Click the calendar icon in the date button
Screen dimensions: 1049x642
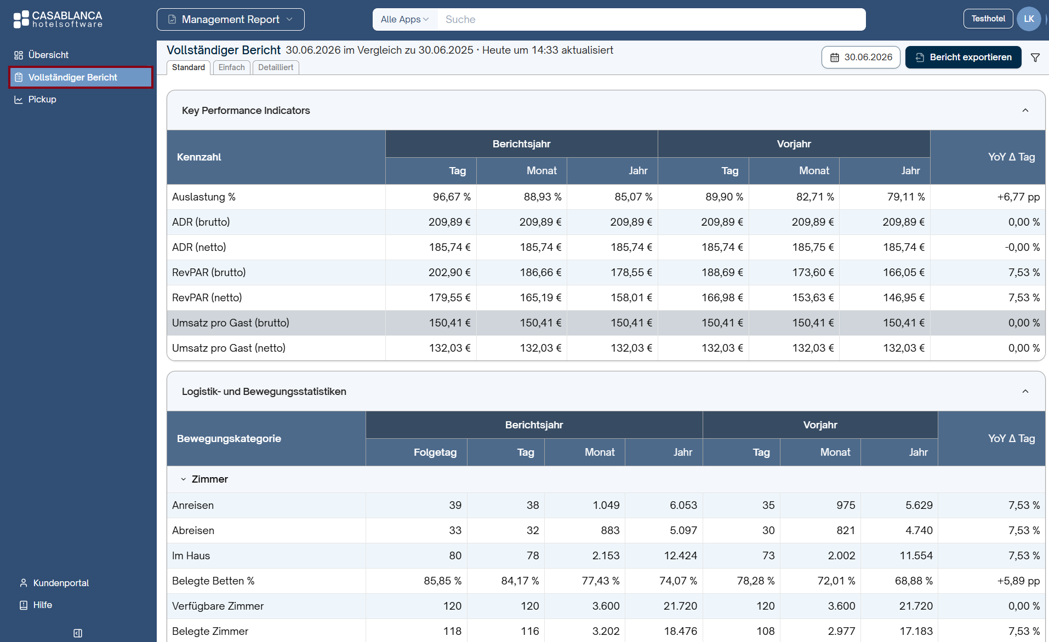pyautogui.click(x=835, y=58)
